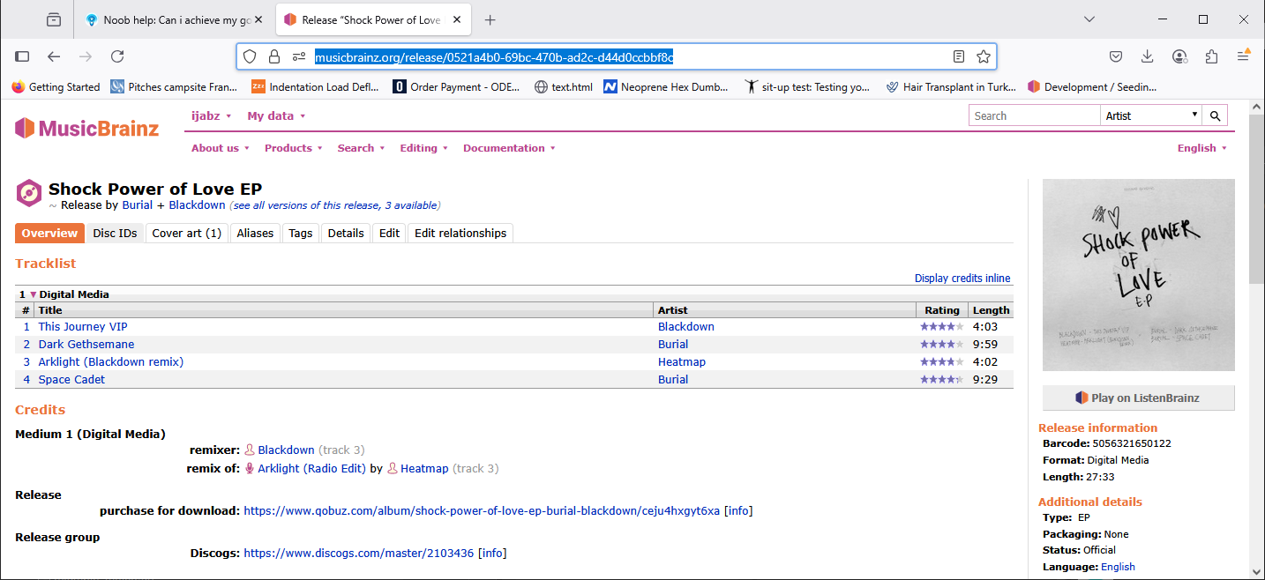Open the Development / Seeding bookmark
The height and width of the screenshot is (580, 1265).
click(1092, 86)
